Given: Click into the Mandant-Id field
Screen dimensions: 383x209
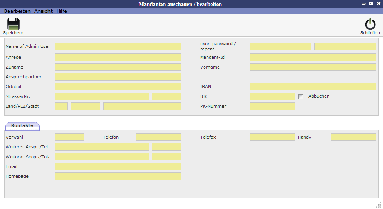Looking at the screenshot, I should [x=313, y=57].
